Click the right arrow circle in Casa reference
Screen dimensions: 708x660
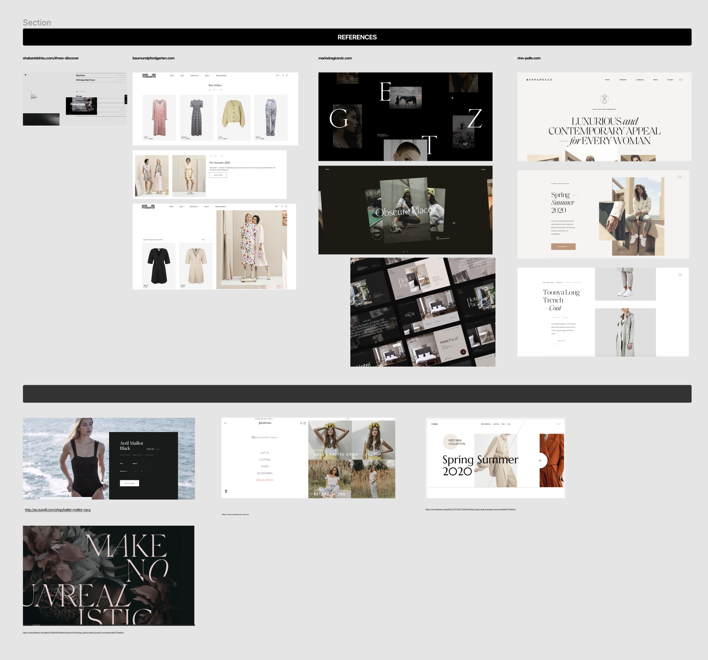coord(540,460)
